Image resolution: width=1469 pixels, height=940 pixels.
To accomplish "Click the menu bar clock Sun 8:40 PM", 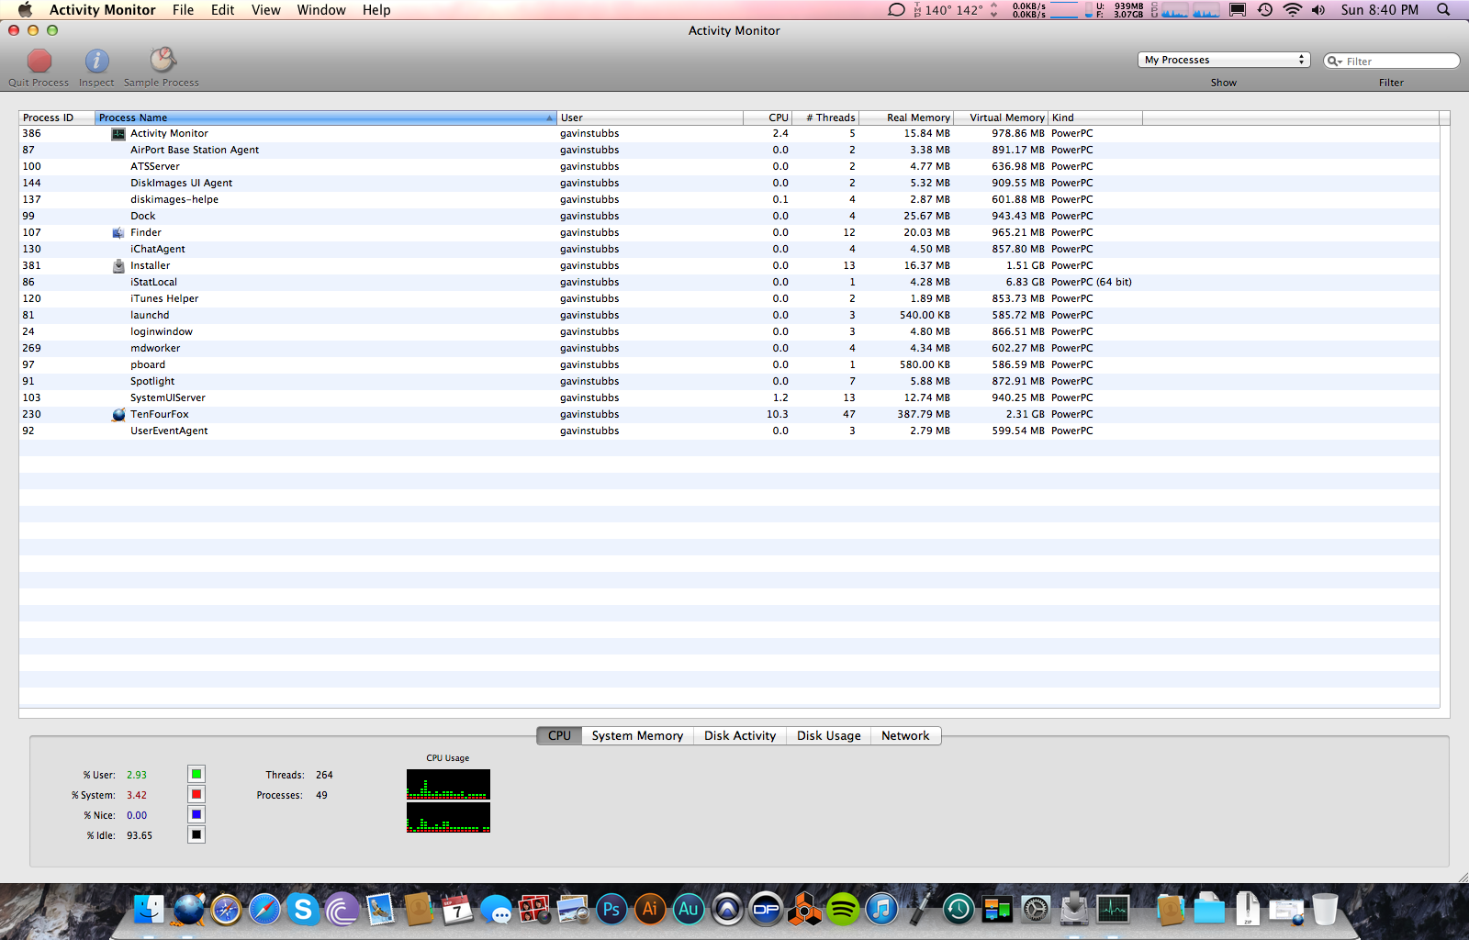I will coord(1379,10).
